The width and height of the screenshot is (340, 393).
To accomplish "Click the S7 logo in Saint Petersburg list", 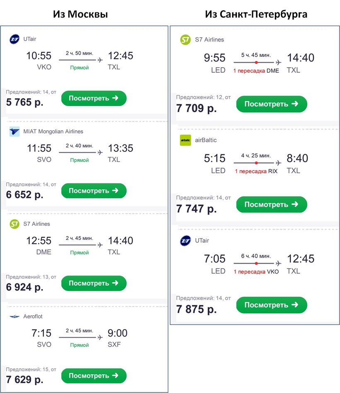I will coord(185,40).
